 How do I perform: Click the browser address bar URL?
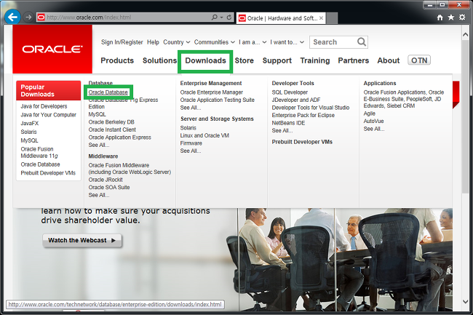[x=124, y=17]
